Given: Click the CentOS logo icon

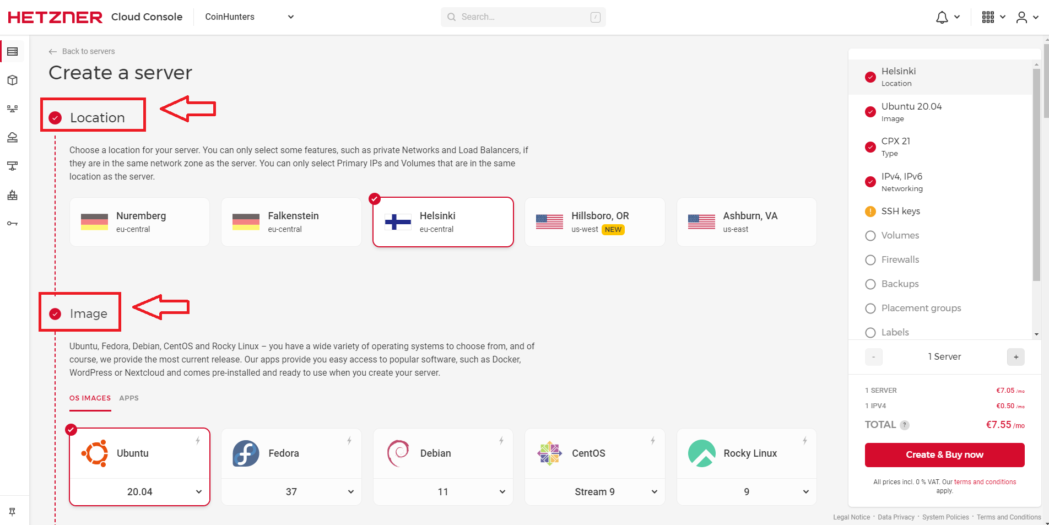Looking at the screenshot, I should point(549,453).
